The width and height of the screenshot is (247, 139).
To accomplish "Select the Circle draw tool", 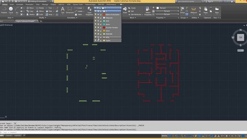I will [11, 10].
